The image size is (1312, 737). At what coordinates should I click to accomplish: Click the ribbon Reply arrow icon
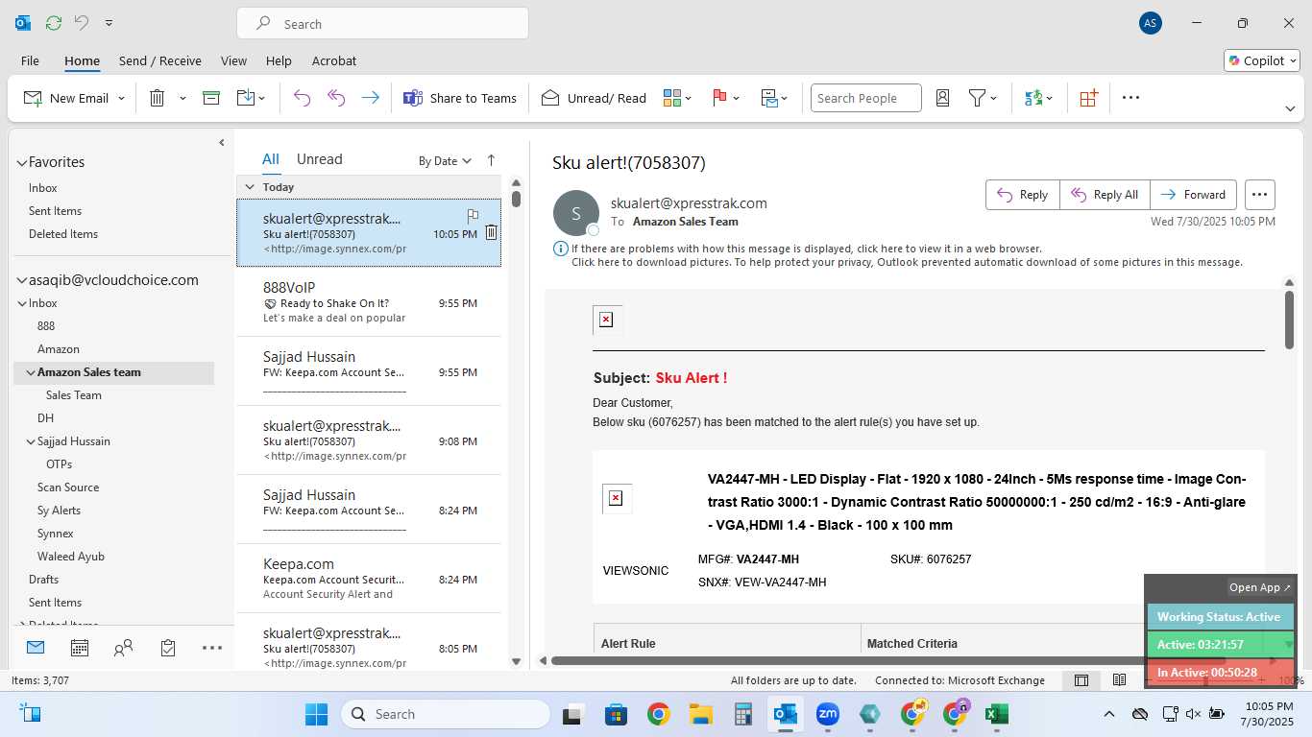pyautogui.click(x=302, y=98)
